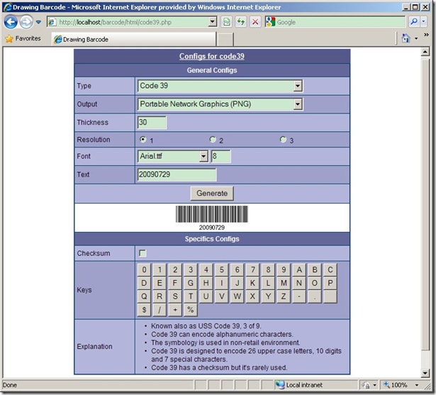
Task: Click the / key button
Action: (160, 310)
